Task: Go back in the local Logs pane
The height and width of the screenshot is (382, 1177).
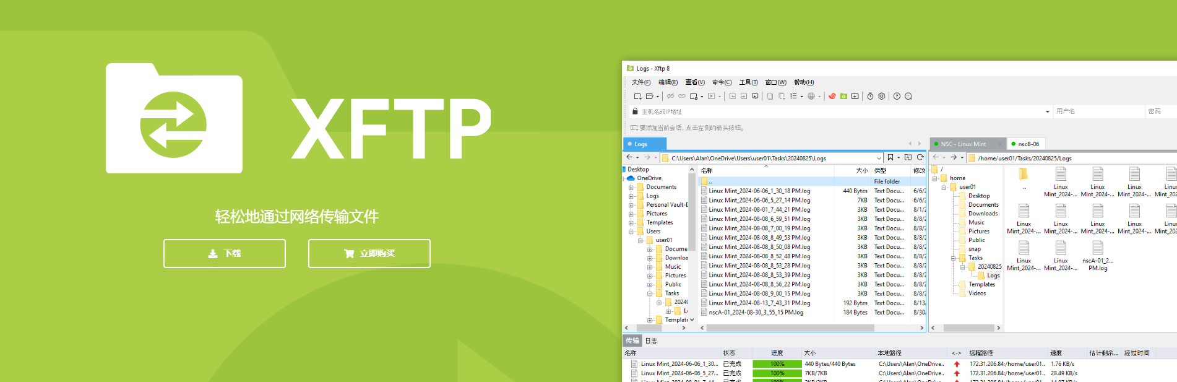Action: 629,157
